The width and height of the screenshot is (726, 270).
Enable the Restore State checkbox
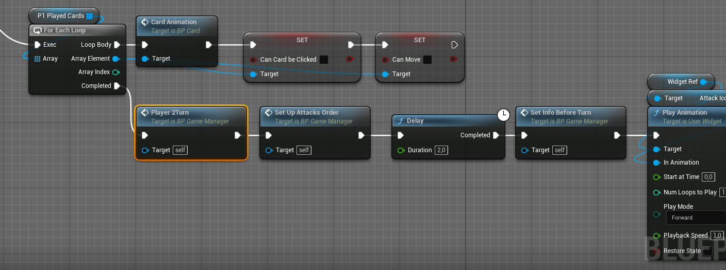tap(708, 251)
